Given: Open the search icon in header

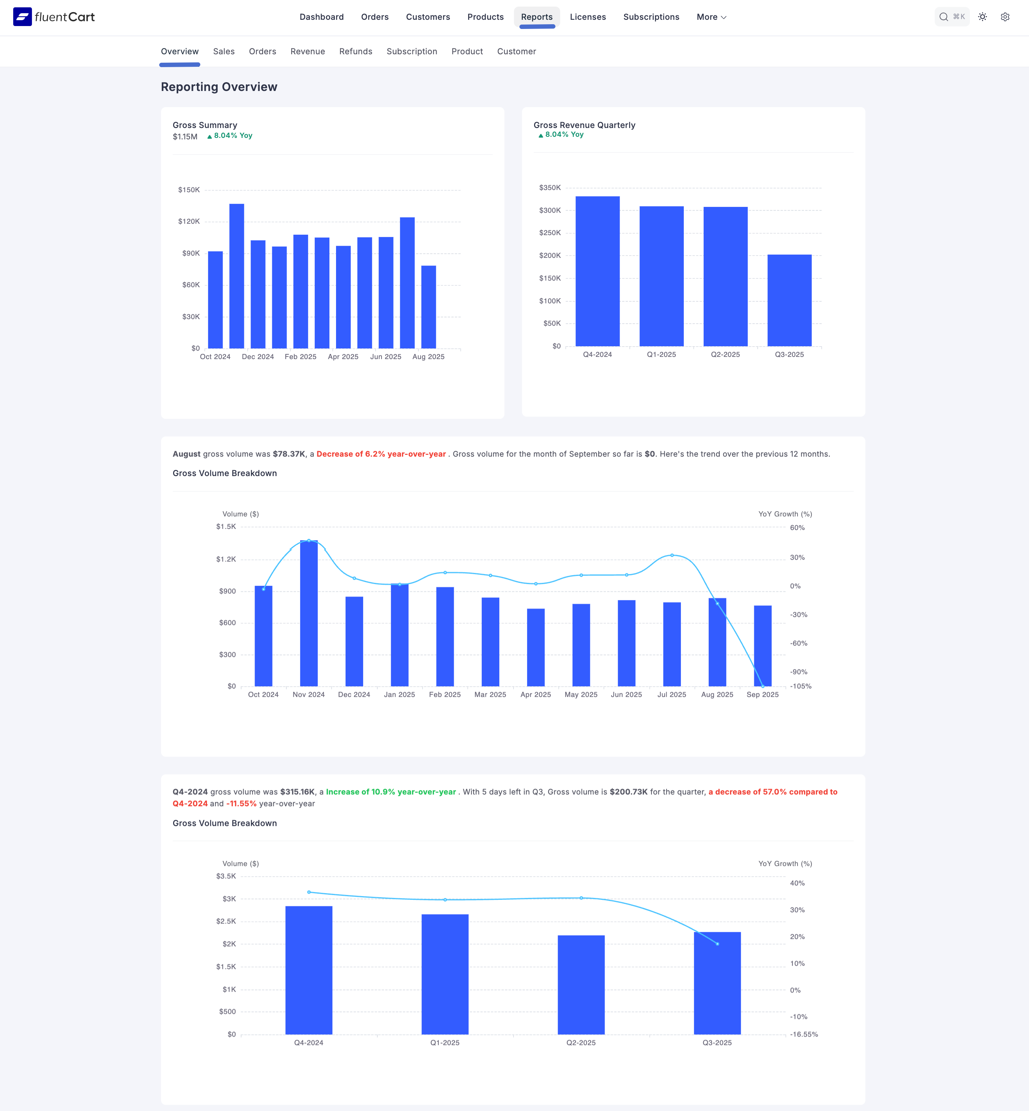Looking at the screenshot, I should pyautogui.click(x=943, y=17).
